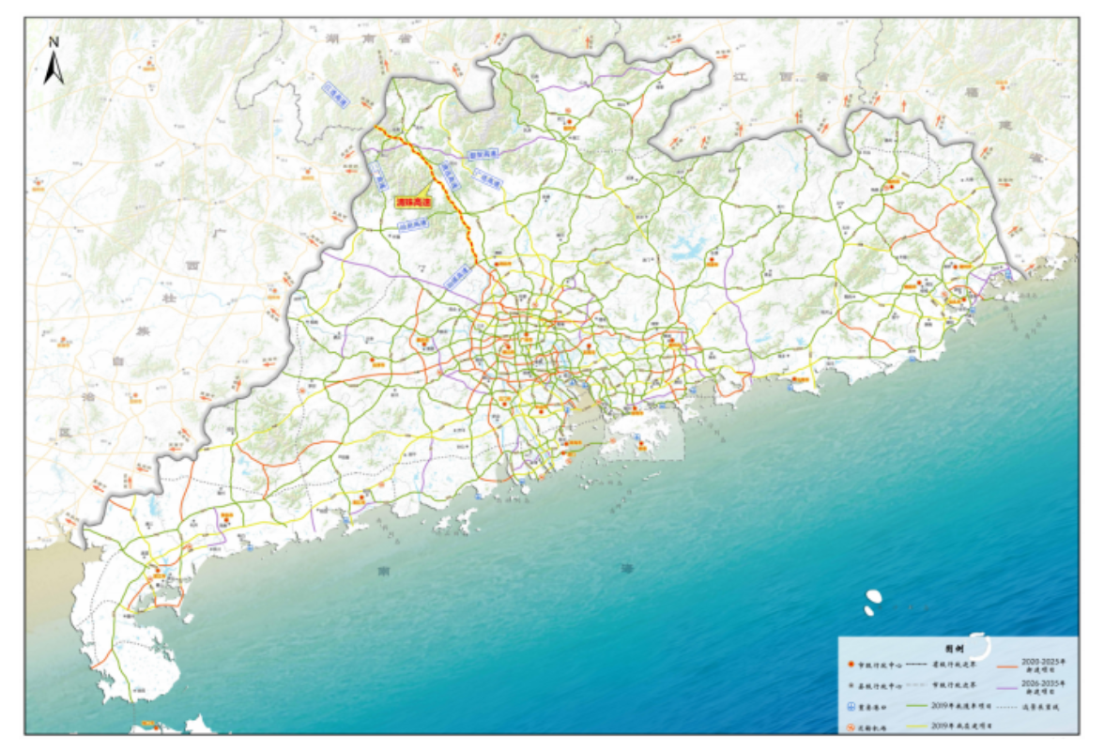Screen dimensions: 1104x751
Task: Click the 图例 legend title
Action: coord(954,648)
